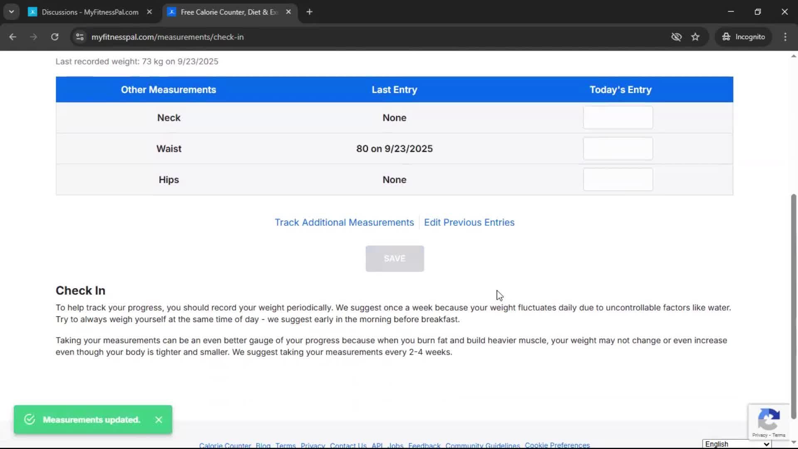Focus the Waist today's entry field
This screenshot has height=449, width=798.
click(x=618, y=149)
